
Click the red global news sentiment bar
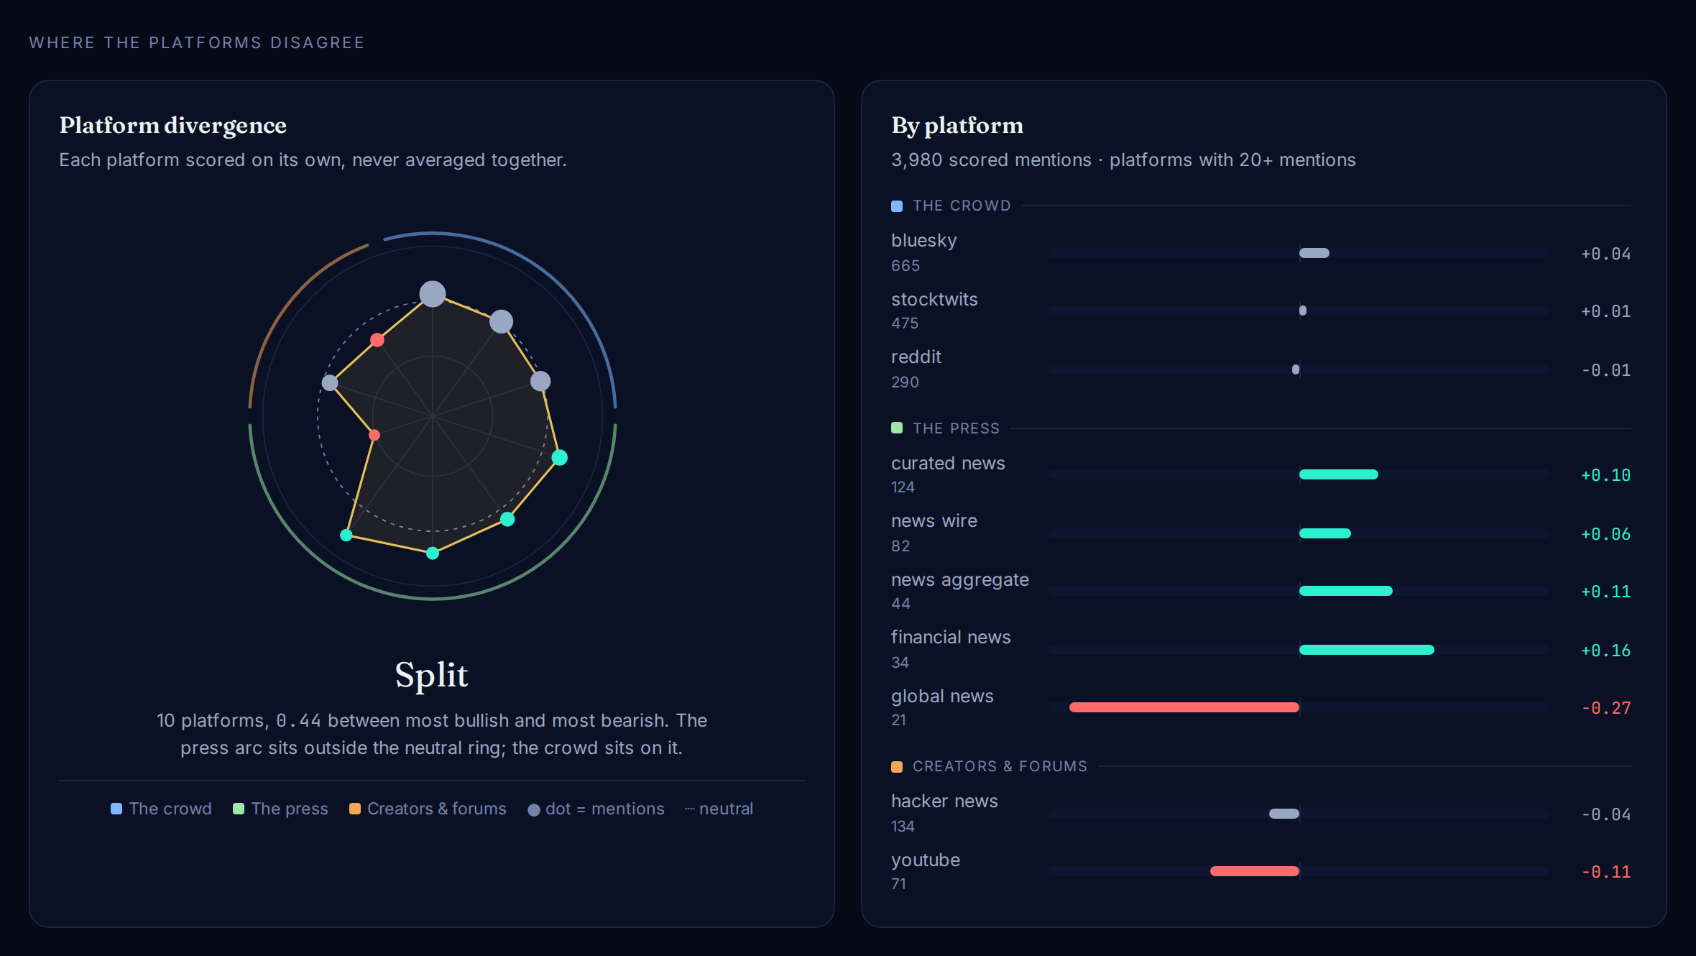pyautogui.click(x=1184, y=707)
